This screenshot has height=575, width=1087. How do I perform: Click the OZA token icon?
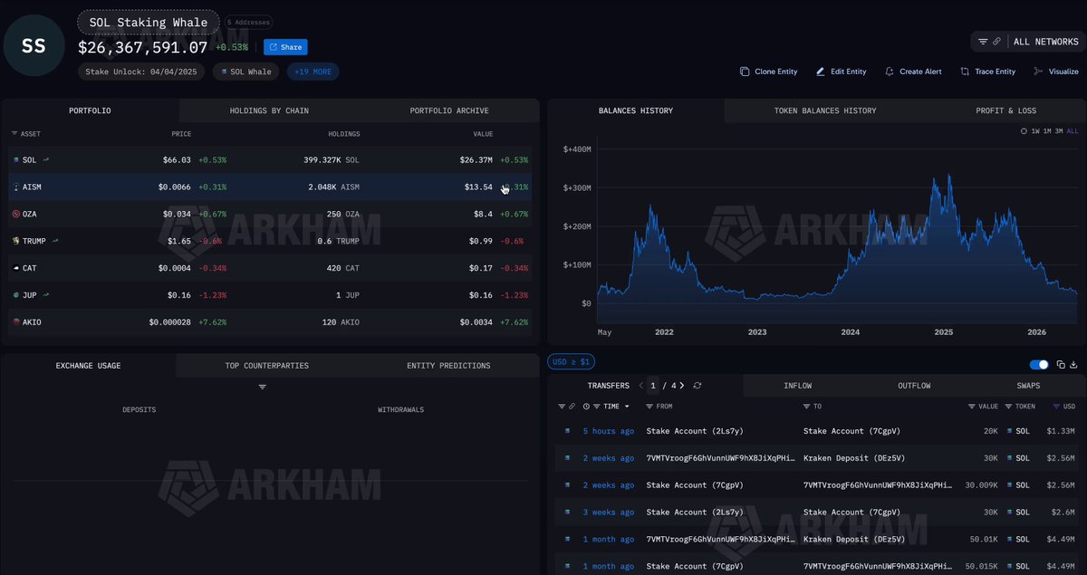click(x=15, y=214)
